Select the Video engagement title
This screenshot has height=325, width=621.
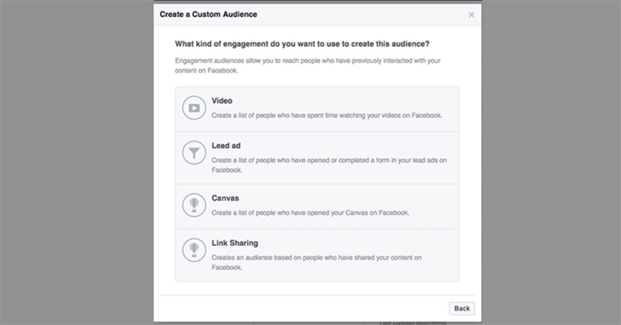pyautogui.click(x=222, y=101)
